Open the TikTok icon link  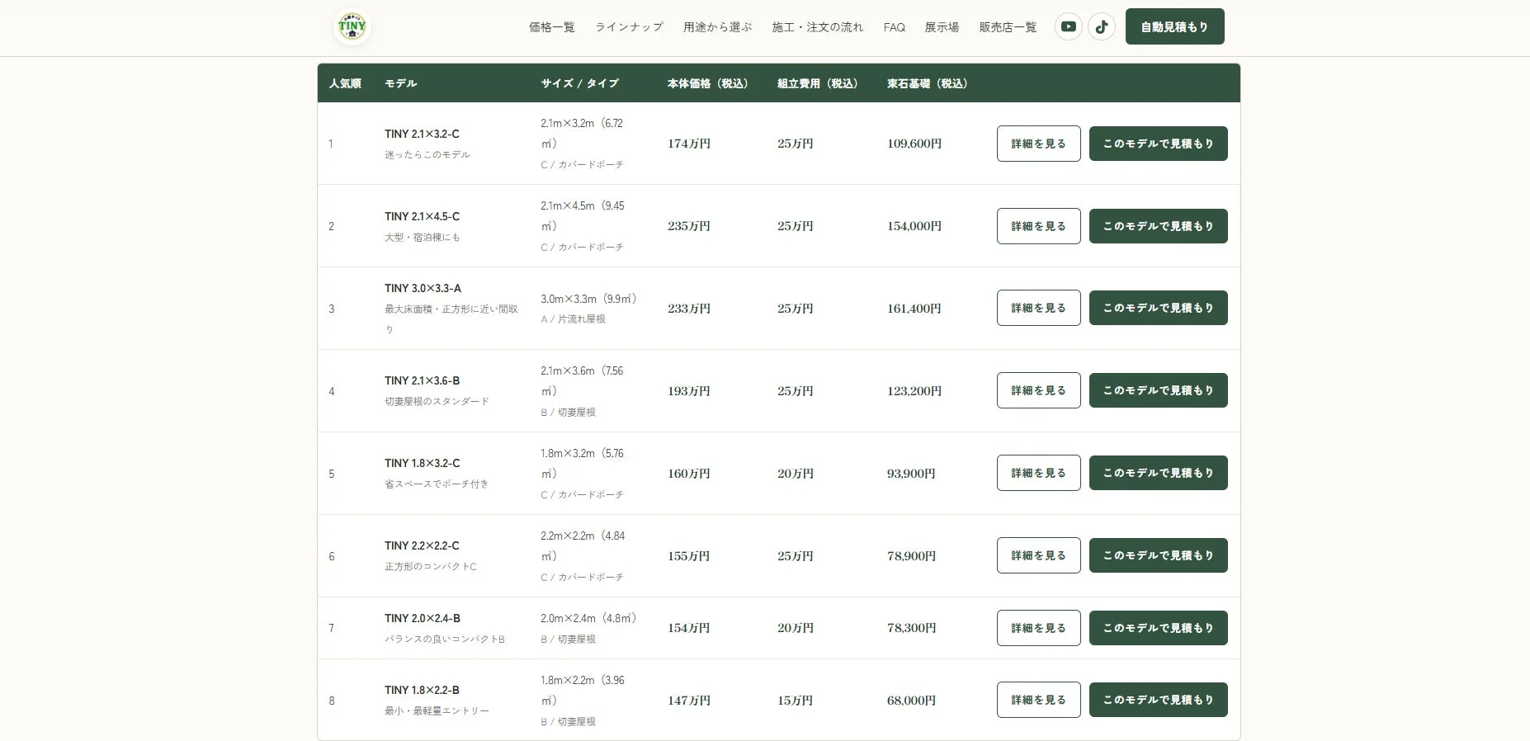coord(1101,26)
